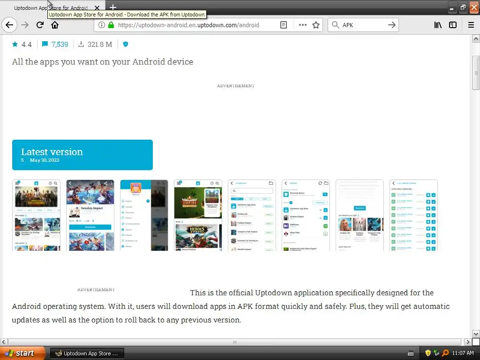Click the 4.4 star rating
Viewport: 480px width, 360px height.
(22, 45)
